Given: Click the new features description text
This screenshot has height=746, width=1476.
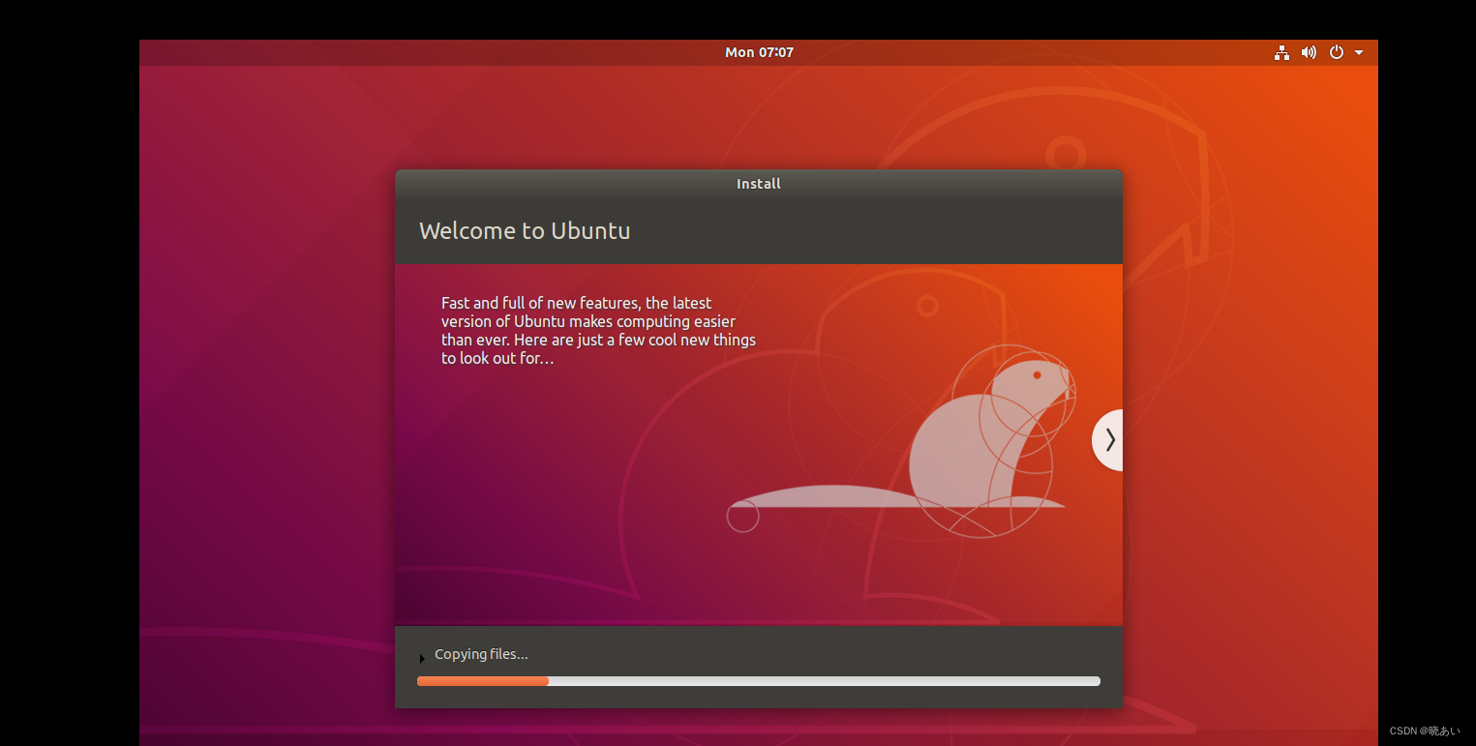Looking at the screenshot, I should pos(597,330).
